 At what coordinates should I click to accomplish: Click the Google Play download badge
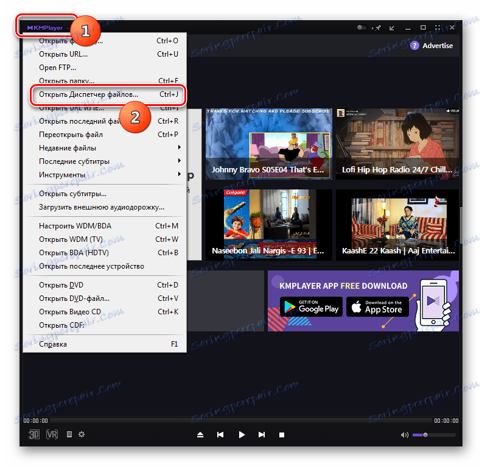[311, 306]
